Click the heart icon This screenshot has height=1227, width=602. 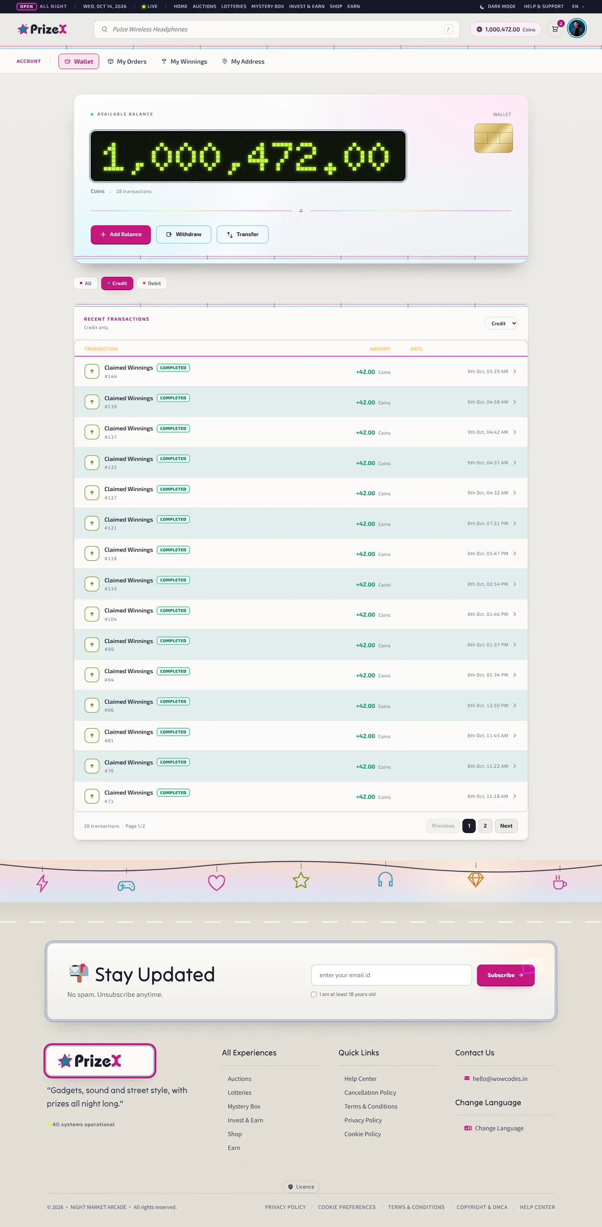pyautogui.click(x=217, y=882)
